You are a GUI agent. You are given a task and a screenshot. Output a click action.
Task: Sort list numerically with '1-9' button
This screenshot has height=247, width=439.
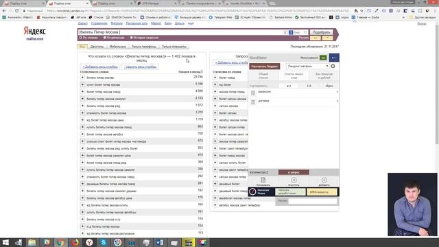pos(309,86)
